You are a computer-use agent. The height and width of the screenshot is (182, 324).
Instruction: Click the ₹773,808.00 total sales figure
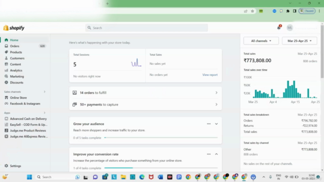tap(258, 61)
